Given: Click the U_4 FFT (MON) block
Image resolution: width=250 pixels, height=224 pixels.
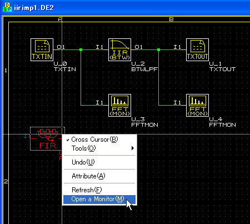Looking at the screenshot, I should point(197,105).
